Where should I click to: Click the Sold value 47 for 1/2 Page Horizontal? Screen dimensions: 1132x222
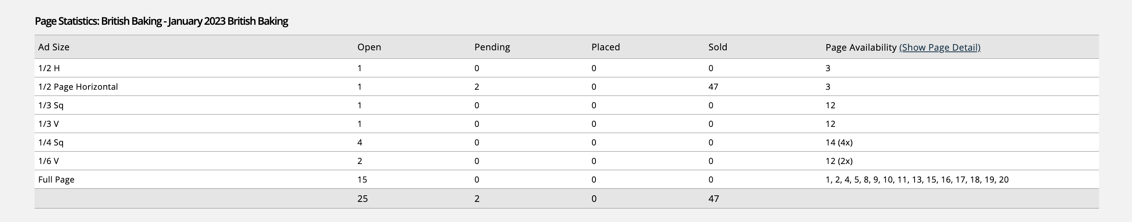713,87
